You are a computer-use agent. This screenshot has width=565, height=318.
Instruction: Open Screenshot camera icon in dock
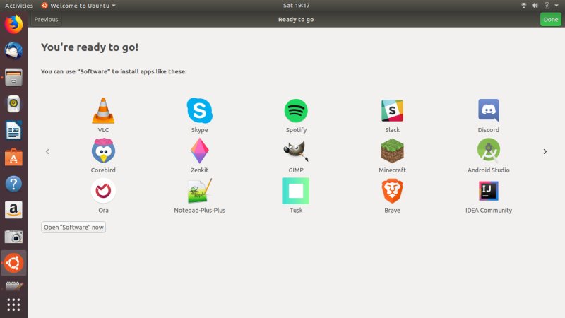pyautogui.click(x=13, y=237)
